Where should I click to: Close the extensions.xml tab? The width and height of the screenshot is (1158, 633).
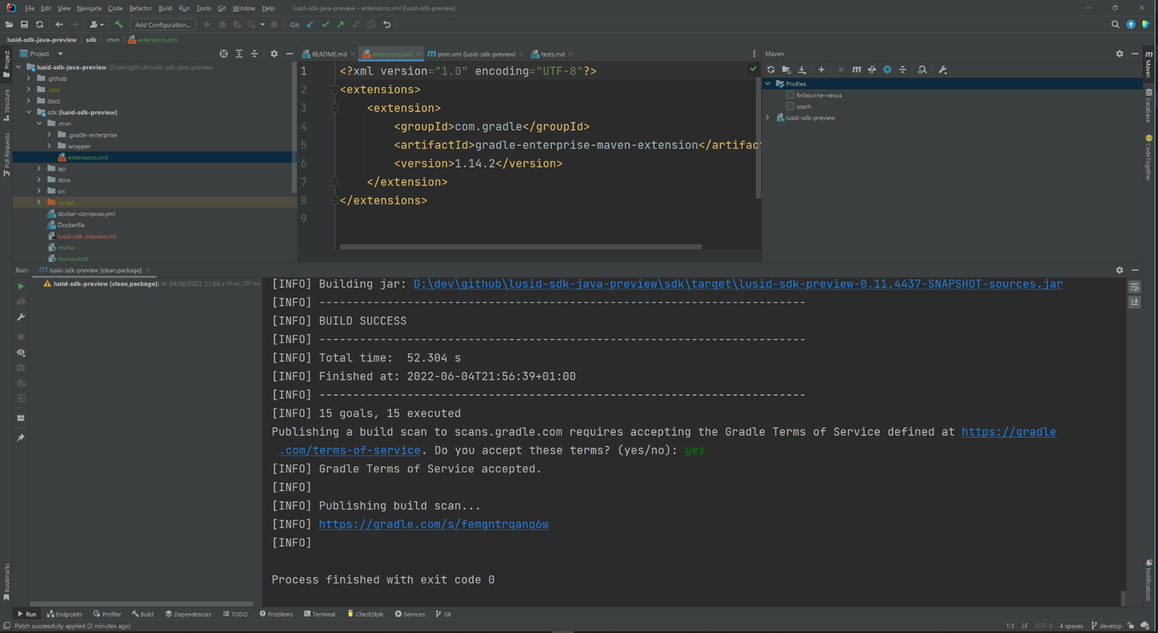tap(418, 54)
